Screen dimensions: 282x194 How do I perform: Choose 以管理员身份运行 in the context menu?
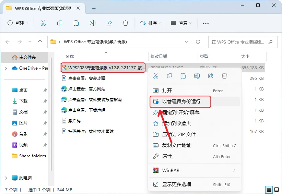(195, 101)
